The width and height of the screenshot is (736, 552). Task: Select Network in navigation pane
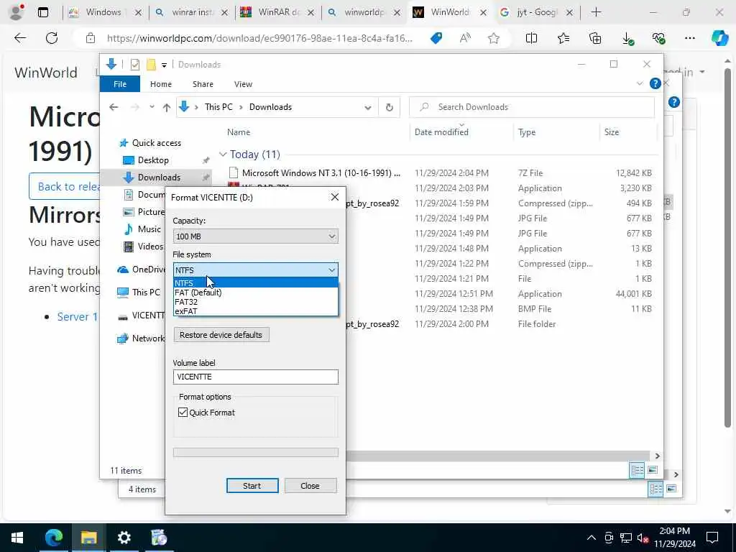click(148, 339)
